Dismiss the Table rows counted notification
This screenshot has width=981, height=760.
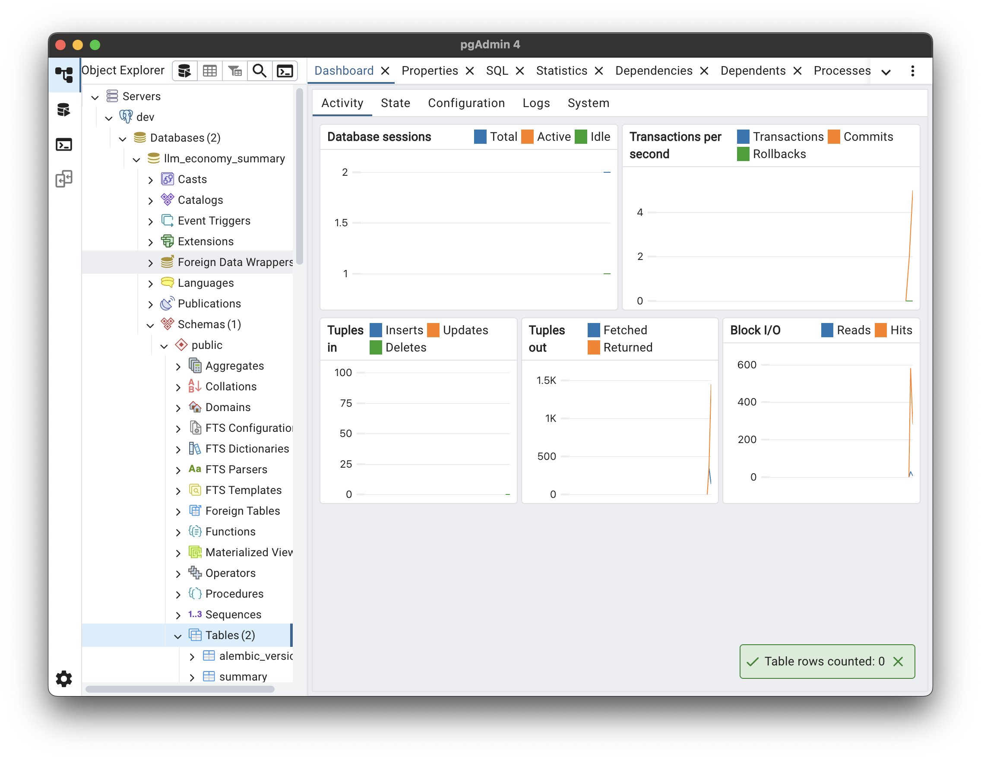click(898, 661)
